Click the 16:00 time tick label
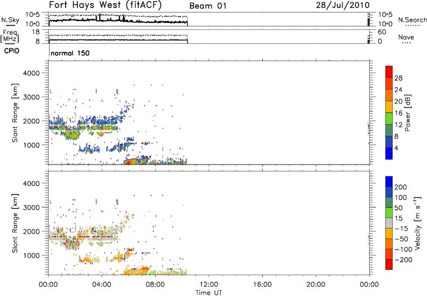 coord(262,285)
